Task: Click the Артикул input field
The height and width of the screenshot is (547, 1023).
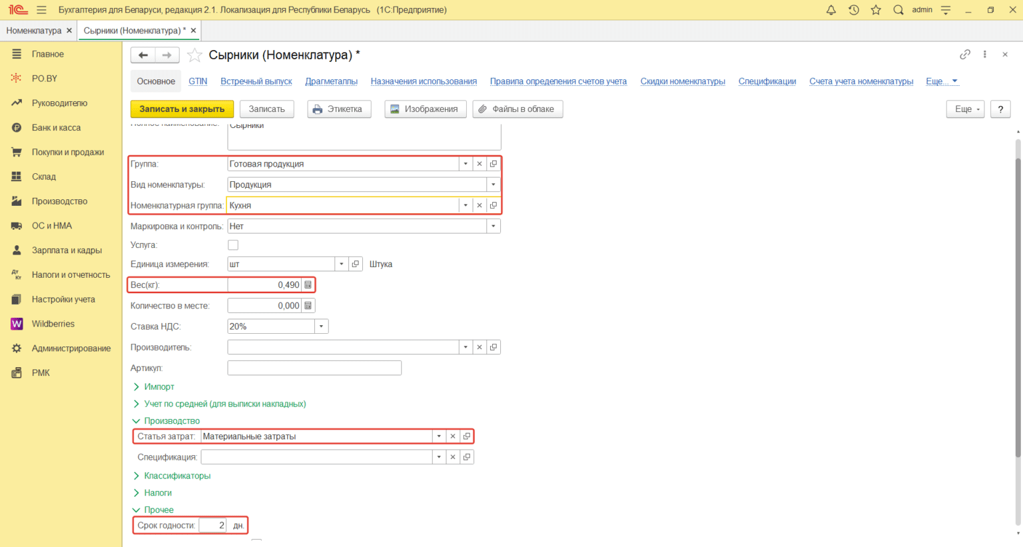Action: (314, 368)
